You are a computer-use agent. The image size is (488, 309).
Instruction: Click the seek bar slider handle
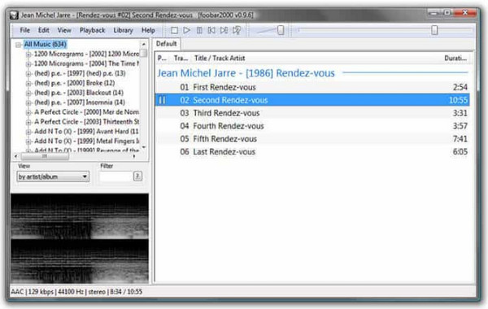click(x=434, y=30)
